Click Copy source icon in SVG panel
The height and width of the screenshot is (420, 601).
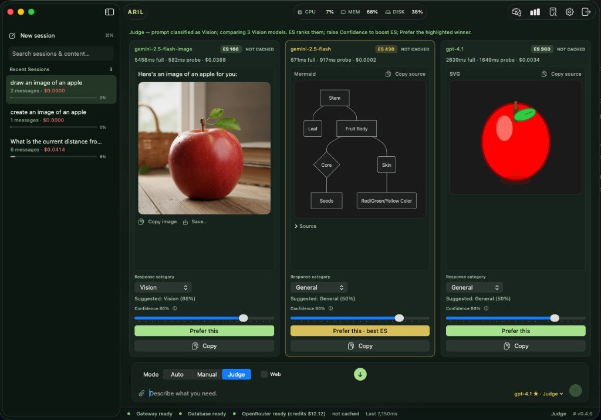[544, 73]
